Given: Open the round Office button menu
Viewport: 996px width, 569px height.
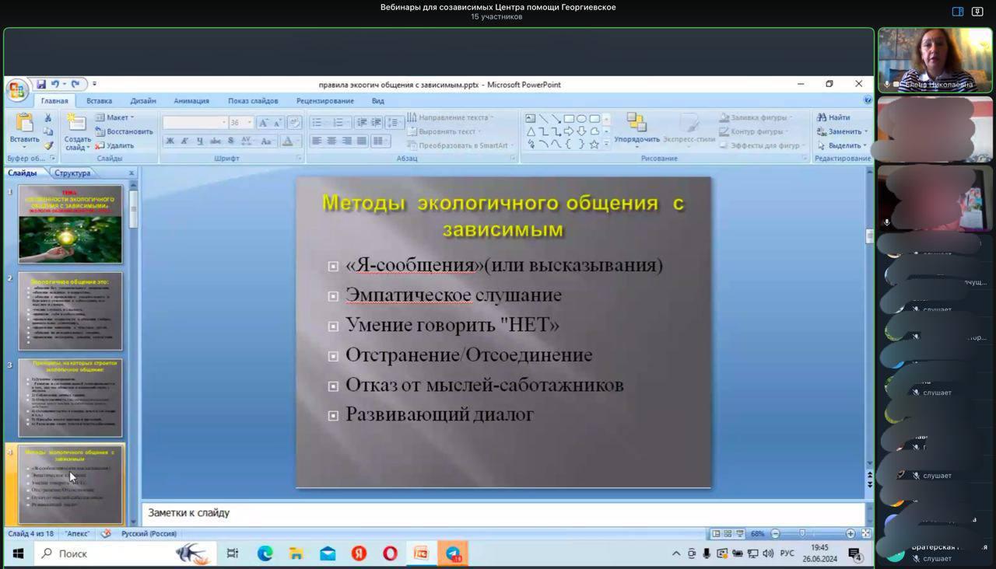Looking at the screenshot, I should 16,90.
